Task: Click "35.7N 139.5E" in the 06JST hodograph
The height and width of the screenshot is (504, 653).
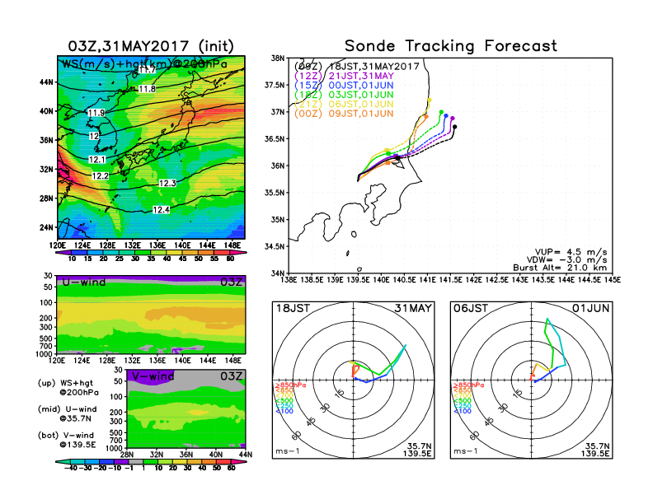Action: (595, 450)
